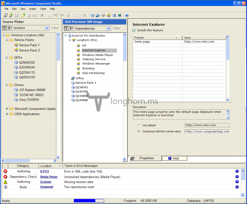This screenshot has width=247, height=204.
Task: Collapse the Drivers folder
Action: click(x=7, y=85)
